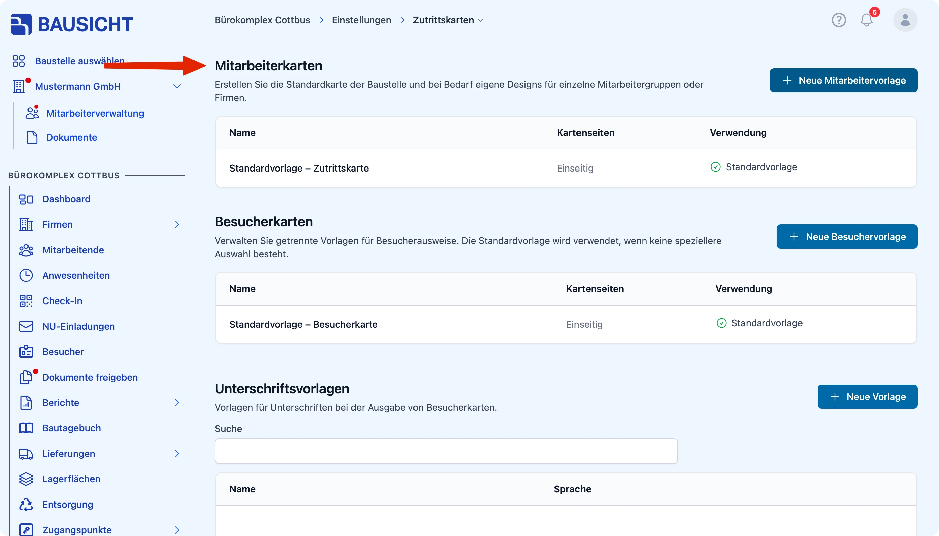
Task: Open the help question mark icon
Action: click(839, 20)
